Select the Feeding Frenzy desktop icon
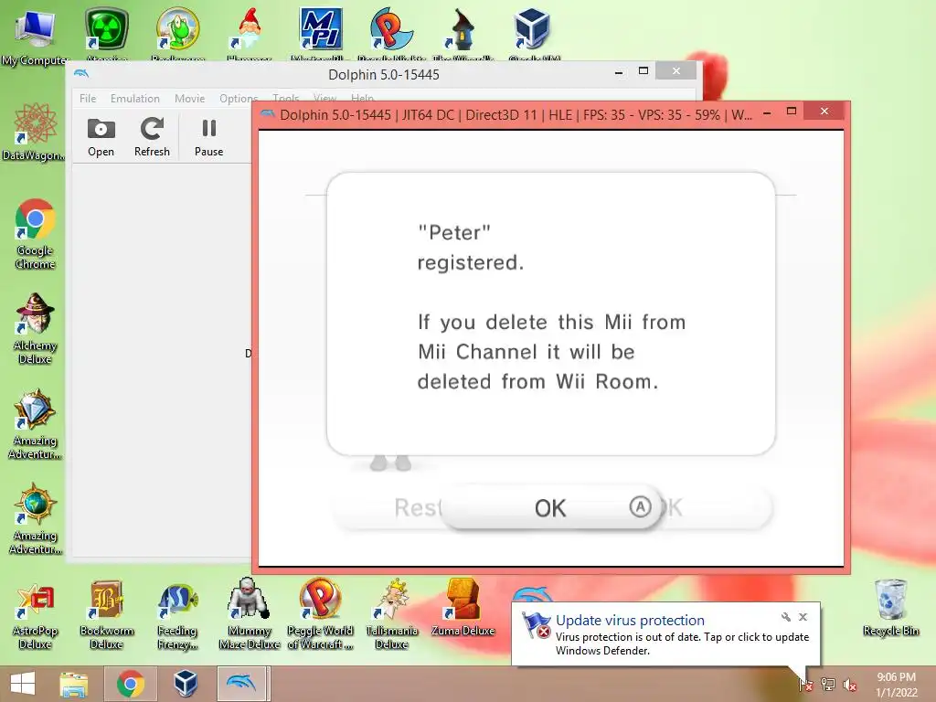This screenshot has width=936, height=702. (177, 615)
